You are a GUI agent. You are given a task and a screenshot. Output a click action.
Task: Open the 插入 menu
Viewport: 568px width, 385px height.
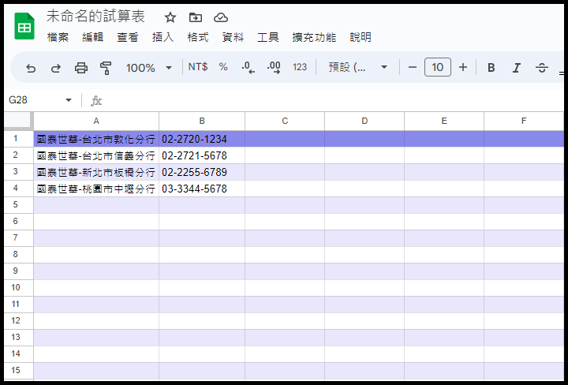[x=163, y=37]
